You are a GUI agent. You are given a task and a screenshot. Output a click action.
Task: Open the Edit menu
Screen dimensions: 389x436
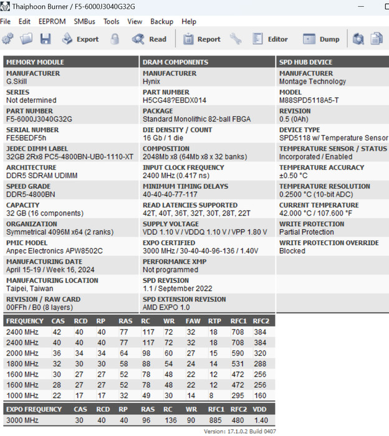[24, 21]
